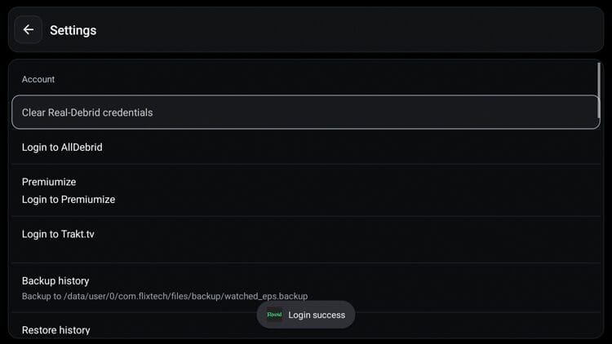The image size is (612, 344).
Task: Click the Flixoid icon in the toast
Action: [274, 315]
